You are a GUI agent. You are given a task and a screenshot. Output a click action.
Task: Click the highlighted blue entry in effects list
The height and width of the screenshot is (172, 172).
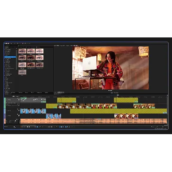point(10,57)
